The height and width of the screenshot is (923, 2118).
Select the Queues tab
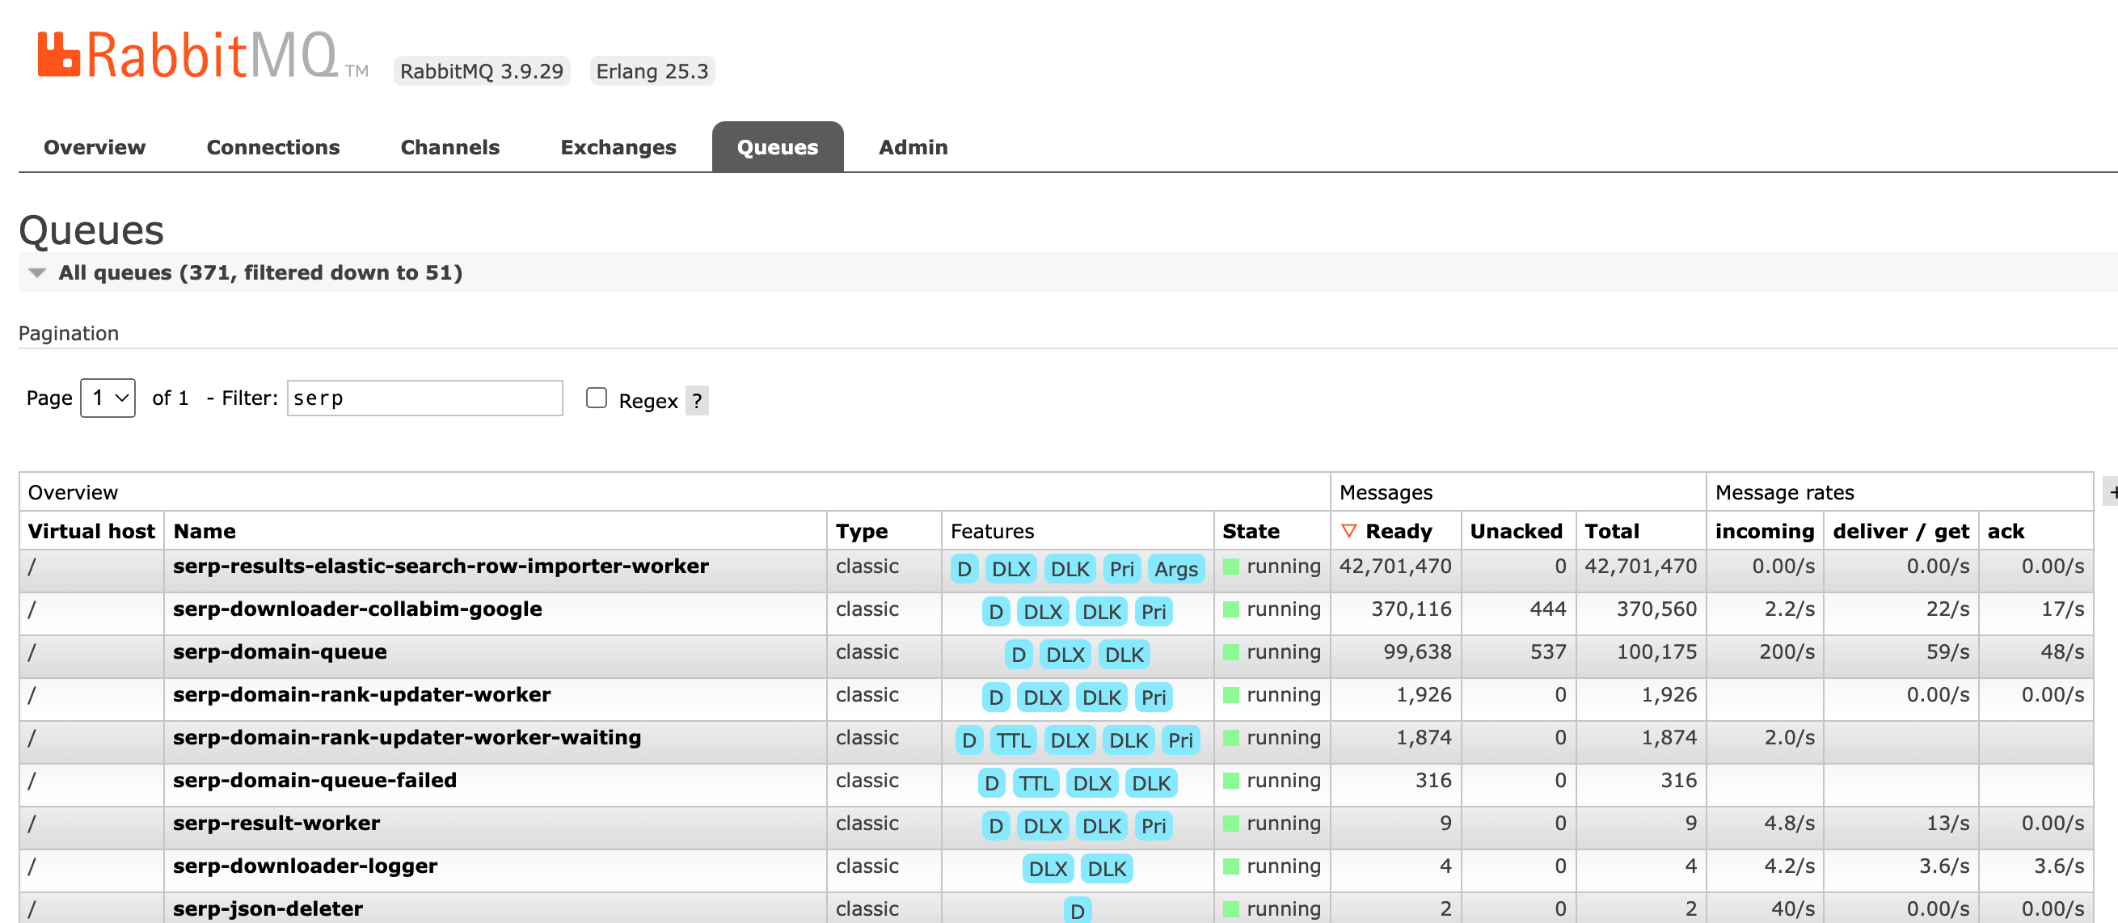click(778, 147)
